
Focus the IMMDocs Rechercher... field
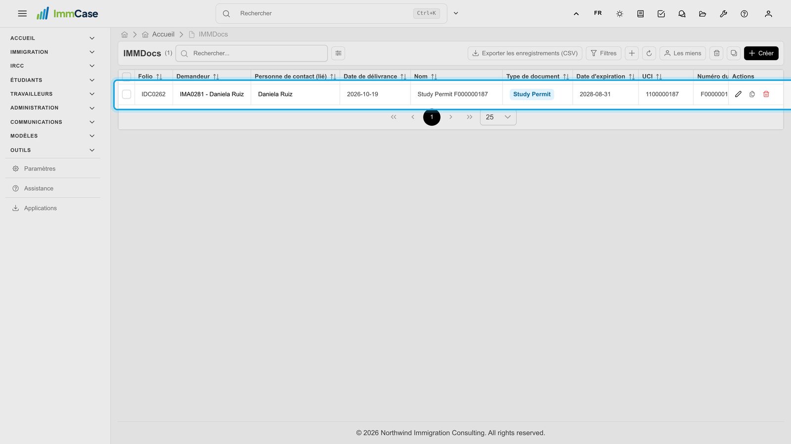252,53
